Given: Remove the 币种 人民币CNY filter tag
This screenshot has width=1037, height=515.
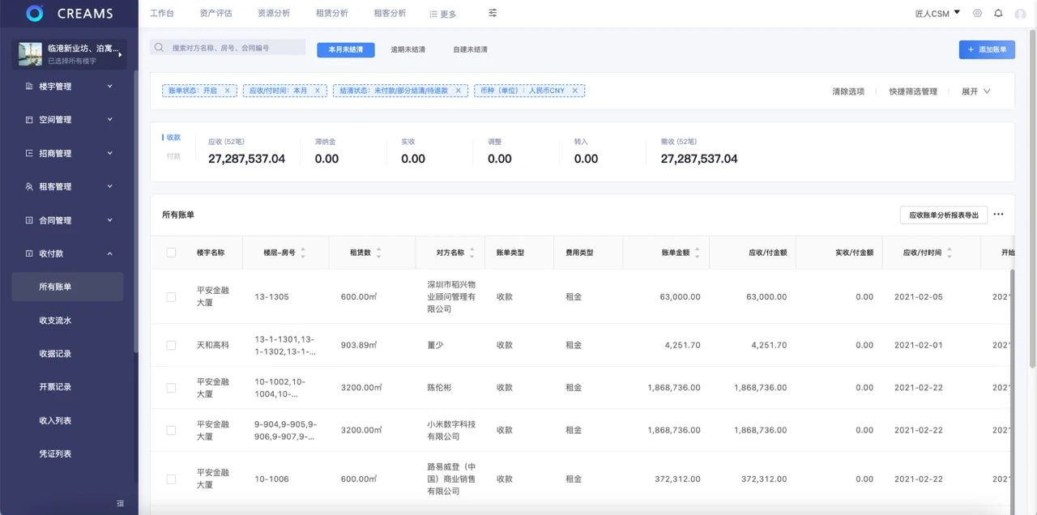Looking at the screenshot, I should tap(575, 91).
